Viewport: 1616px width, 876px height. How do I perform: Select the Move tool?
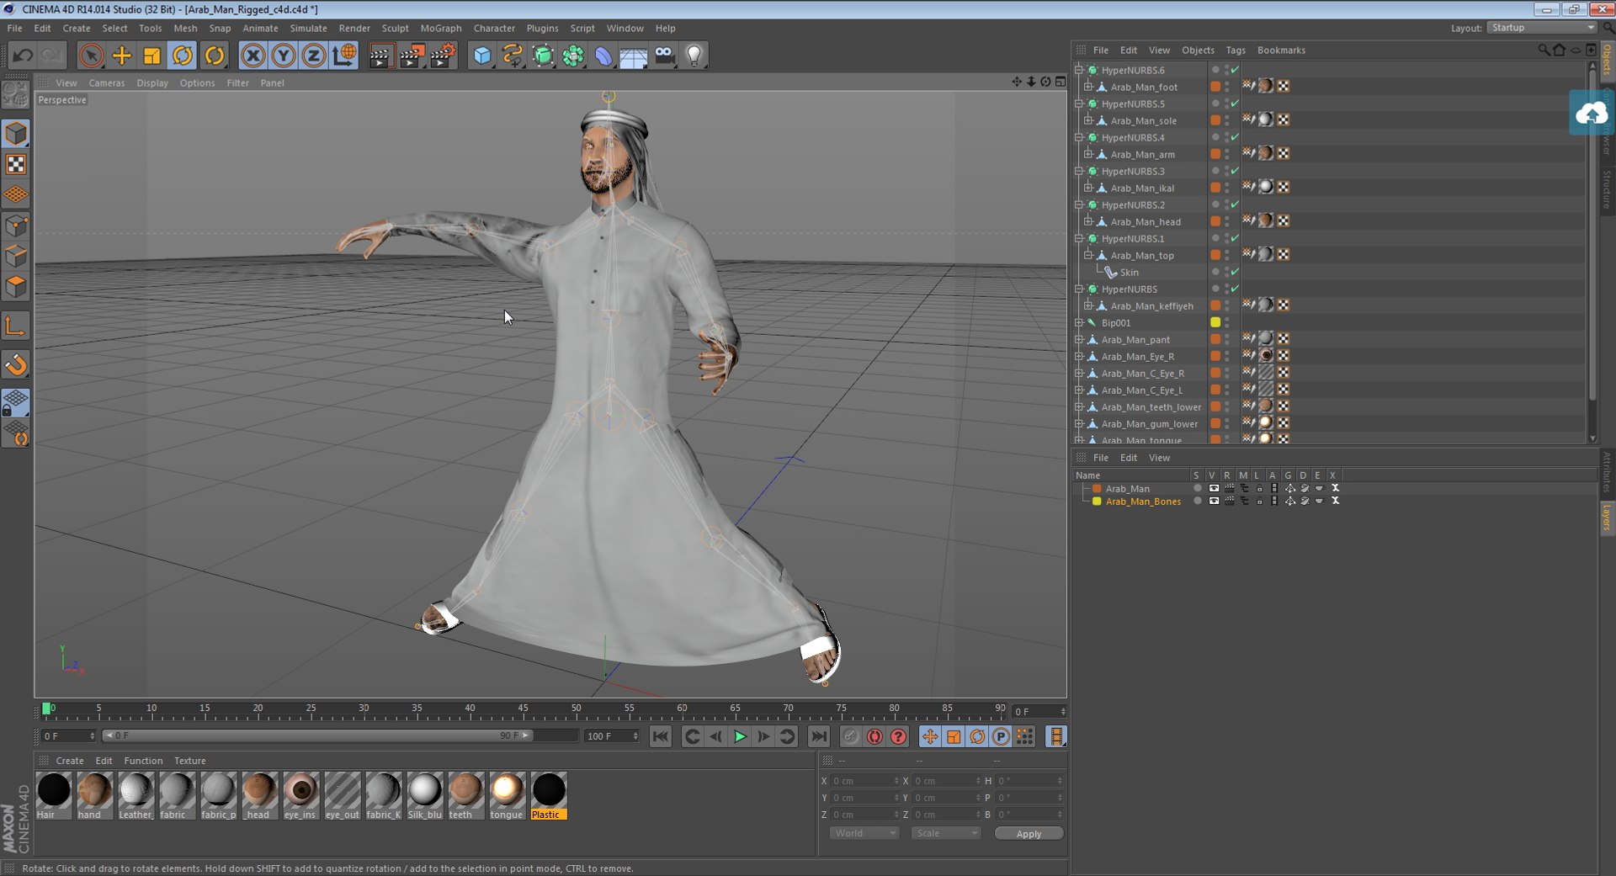click(122, 56)
